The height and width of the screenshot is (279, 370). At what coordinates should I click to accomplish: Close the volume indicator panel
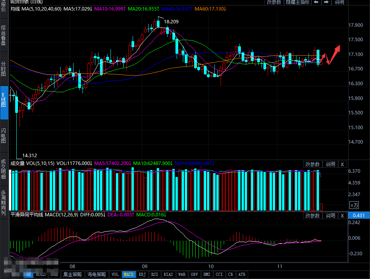click(342, 164)
